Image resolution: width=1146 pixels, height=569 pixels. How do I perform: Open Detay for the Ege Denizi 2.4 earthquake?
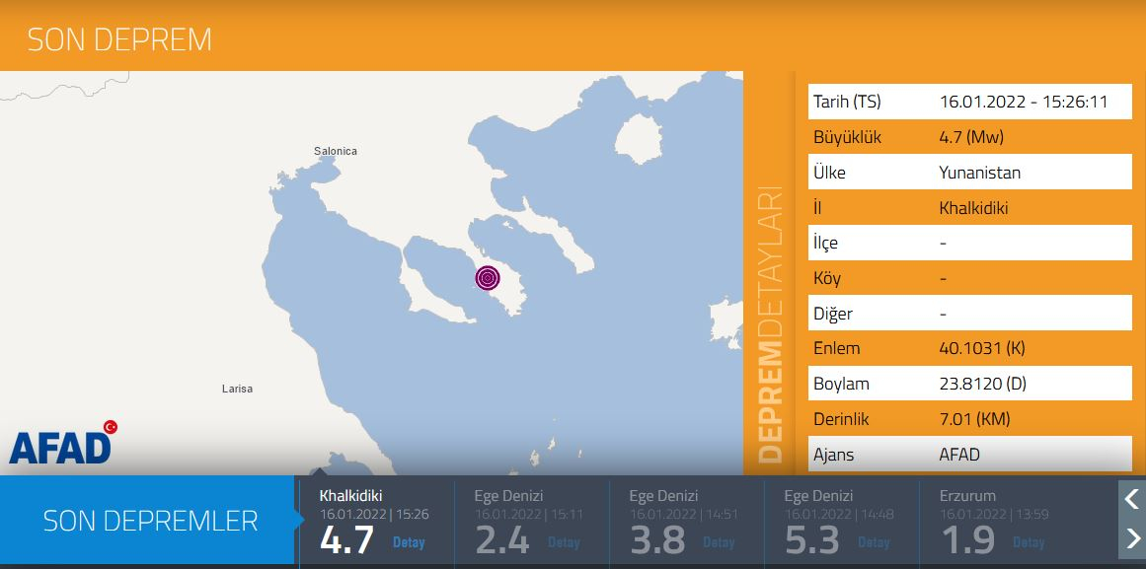[x=564, y=542]
